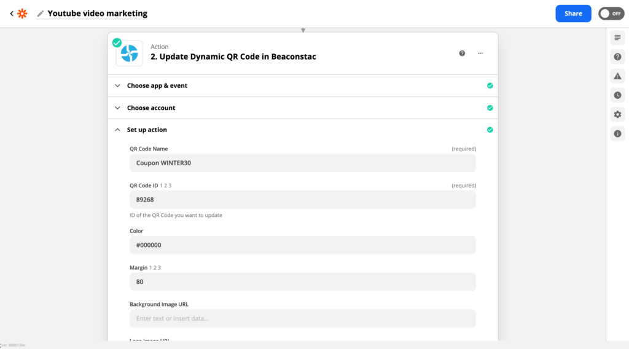Click the Choose app & event label
Viewport: 629px width, 349px height.
coord(157,85)
